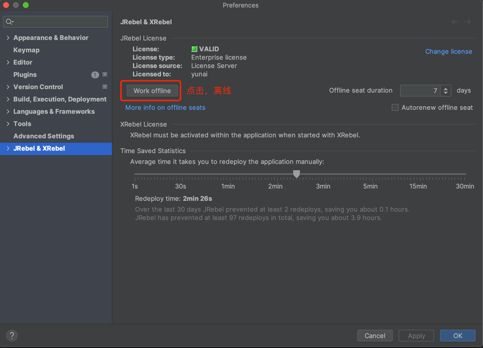
Task: Click the offline seat duration field
Action: tap(420, 91)
